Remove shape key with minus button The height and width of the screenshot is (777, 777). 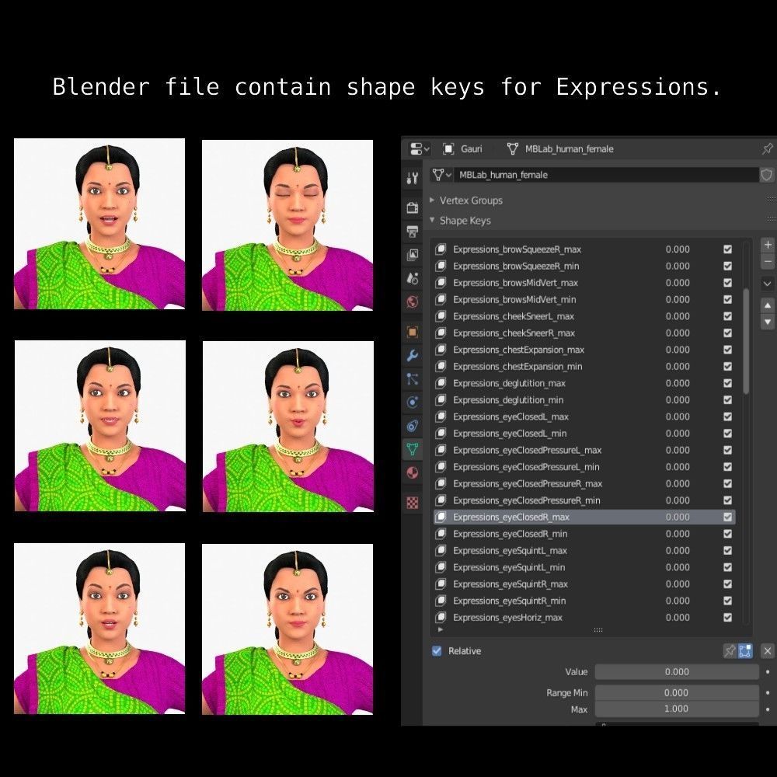(768, 261)
